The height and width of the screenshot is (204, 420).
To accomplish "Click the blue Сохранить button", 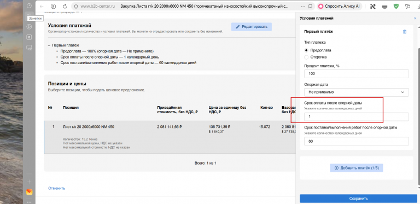I will [358, 199].
